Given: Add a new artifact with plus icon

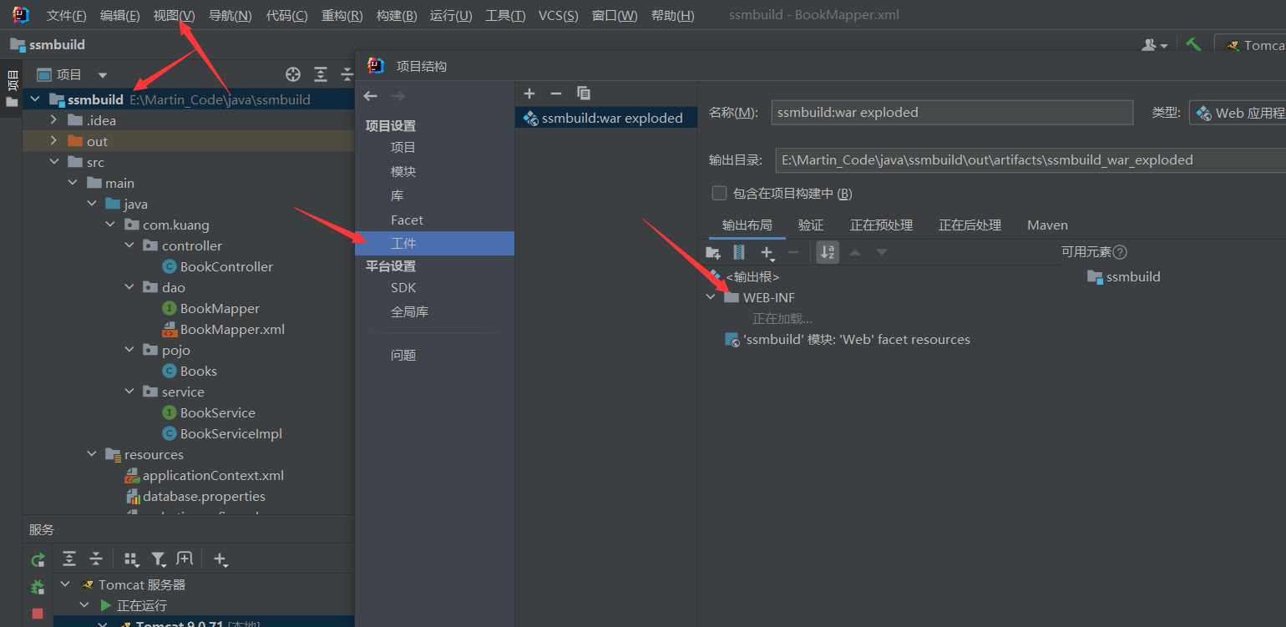Looking at the screenshot, I should [529, 94].
